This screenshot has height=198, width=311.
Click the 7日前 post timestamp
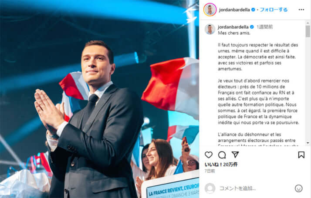click(210, 171)
